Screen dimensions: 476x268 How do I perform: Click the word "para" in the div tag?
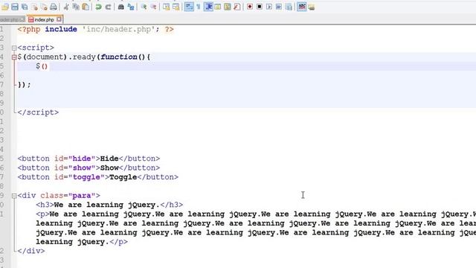coord(82,196)
